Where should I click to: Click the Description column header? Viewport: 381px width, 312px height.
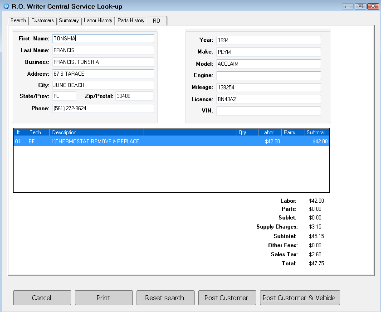[62, 132]
